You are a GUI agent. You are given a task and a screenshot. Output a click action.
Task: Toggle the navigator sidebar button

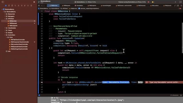3,2
